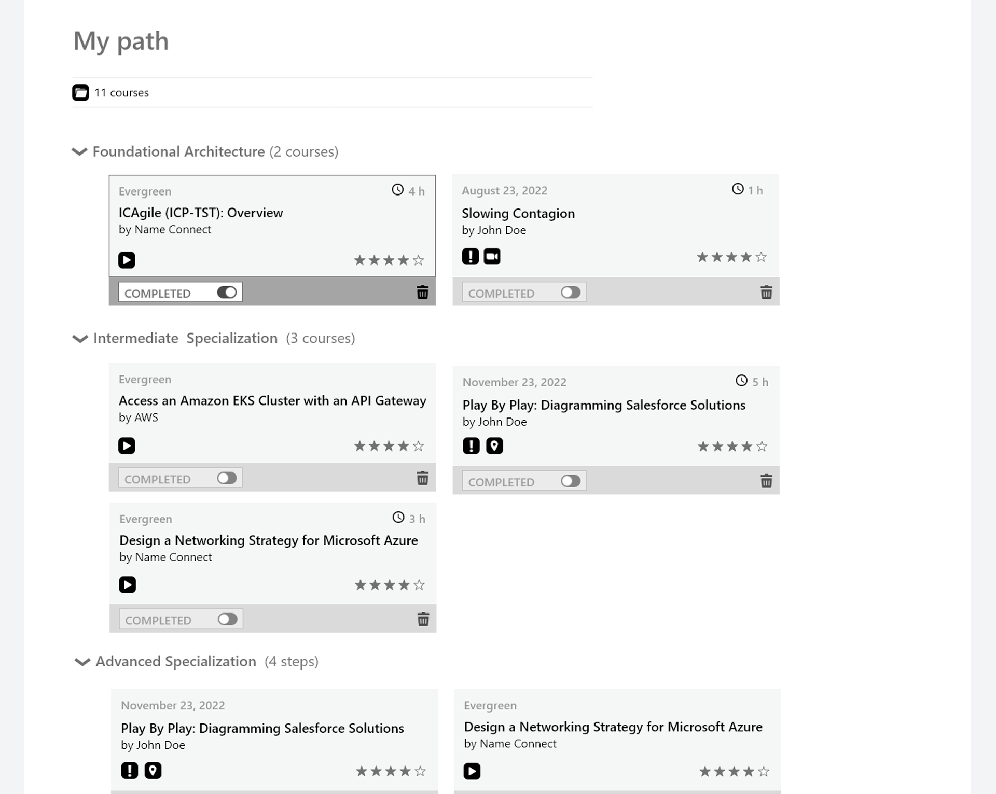Click the play icon on ICAgile (ICP-TST): Overview
The height and width of the screenshot is (794, 996).
(x=127, y=260)
